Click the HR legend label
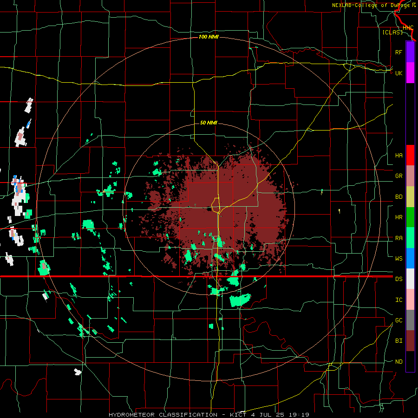 (398, 217)
